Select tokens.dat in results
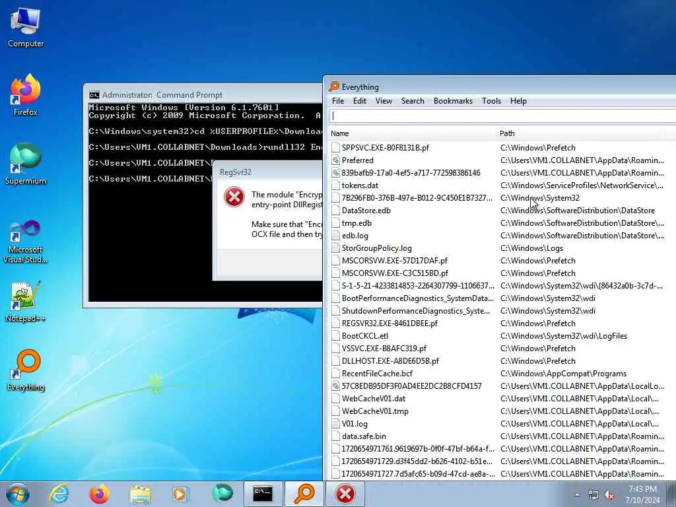 click(502, 186)
